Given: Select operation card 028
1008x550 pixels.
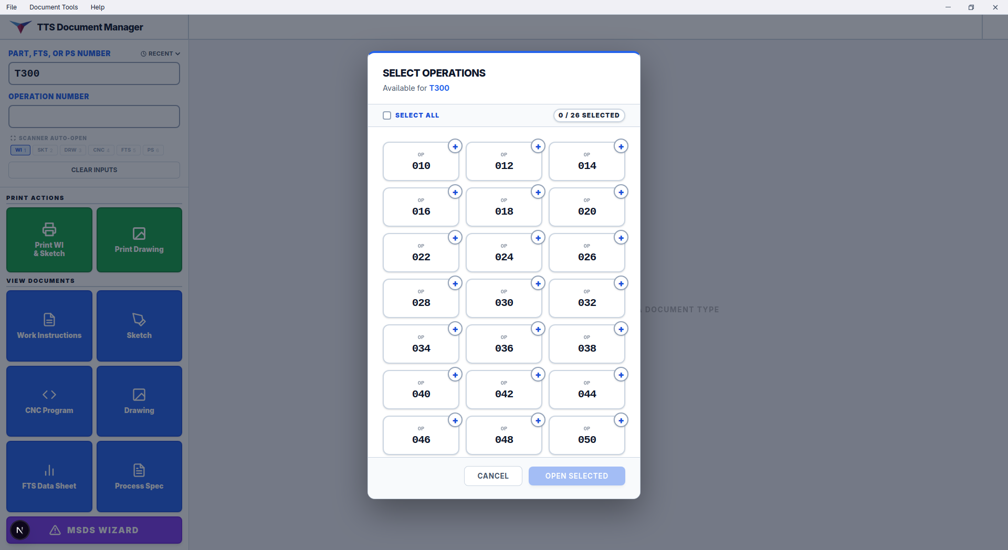Looking at the screenshot, I should [421, 299].
